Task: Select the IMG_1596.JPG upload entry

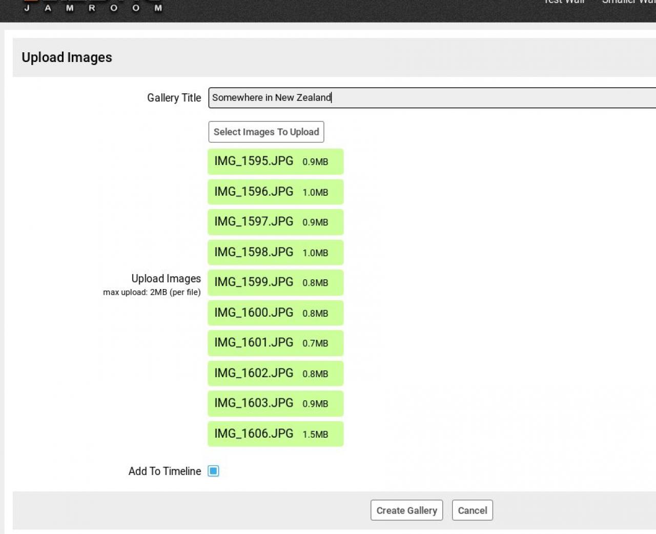Action: (x=275, y=192)
